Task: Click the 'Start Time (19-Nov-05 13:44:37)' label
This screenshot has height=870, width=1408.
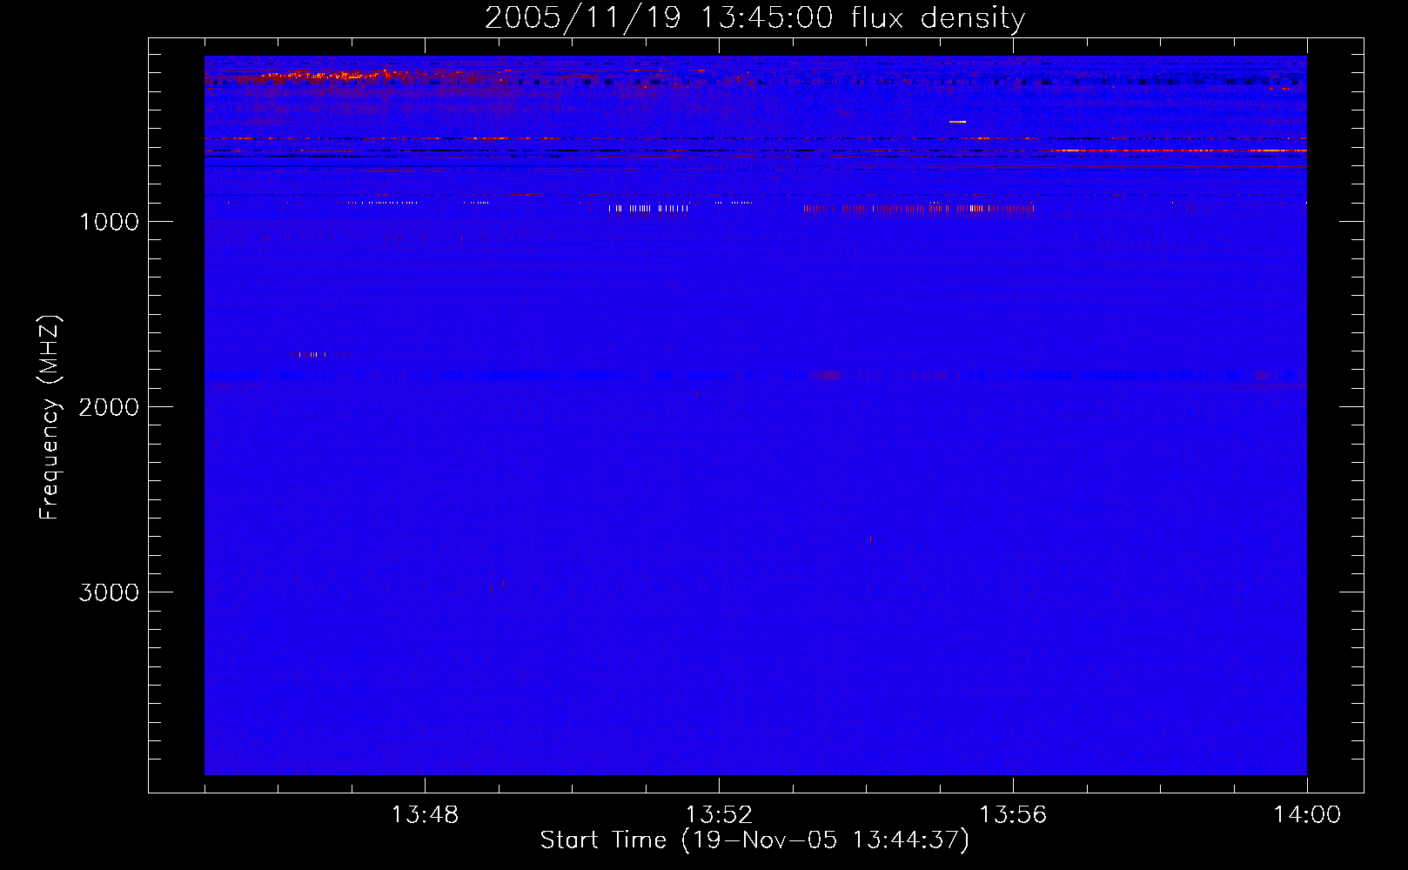Action: (754, 840)
